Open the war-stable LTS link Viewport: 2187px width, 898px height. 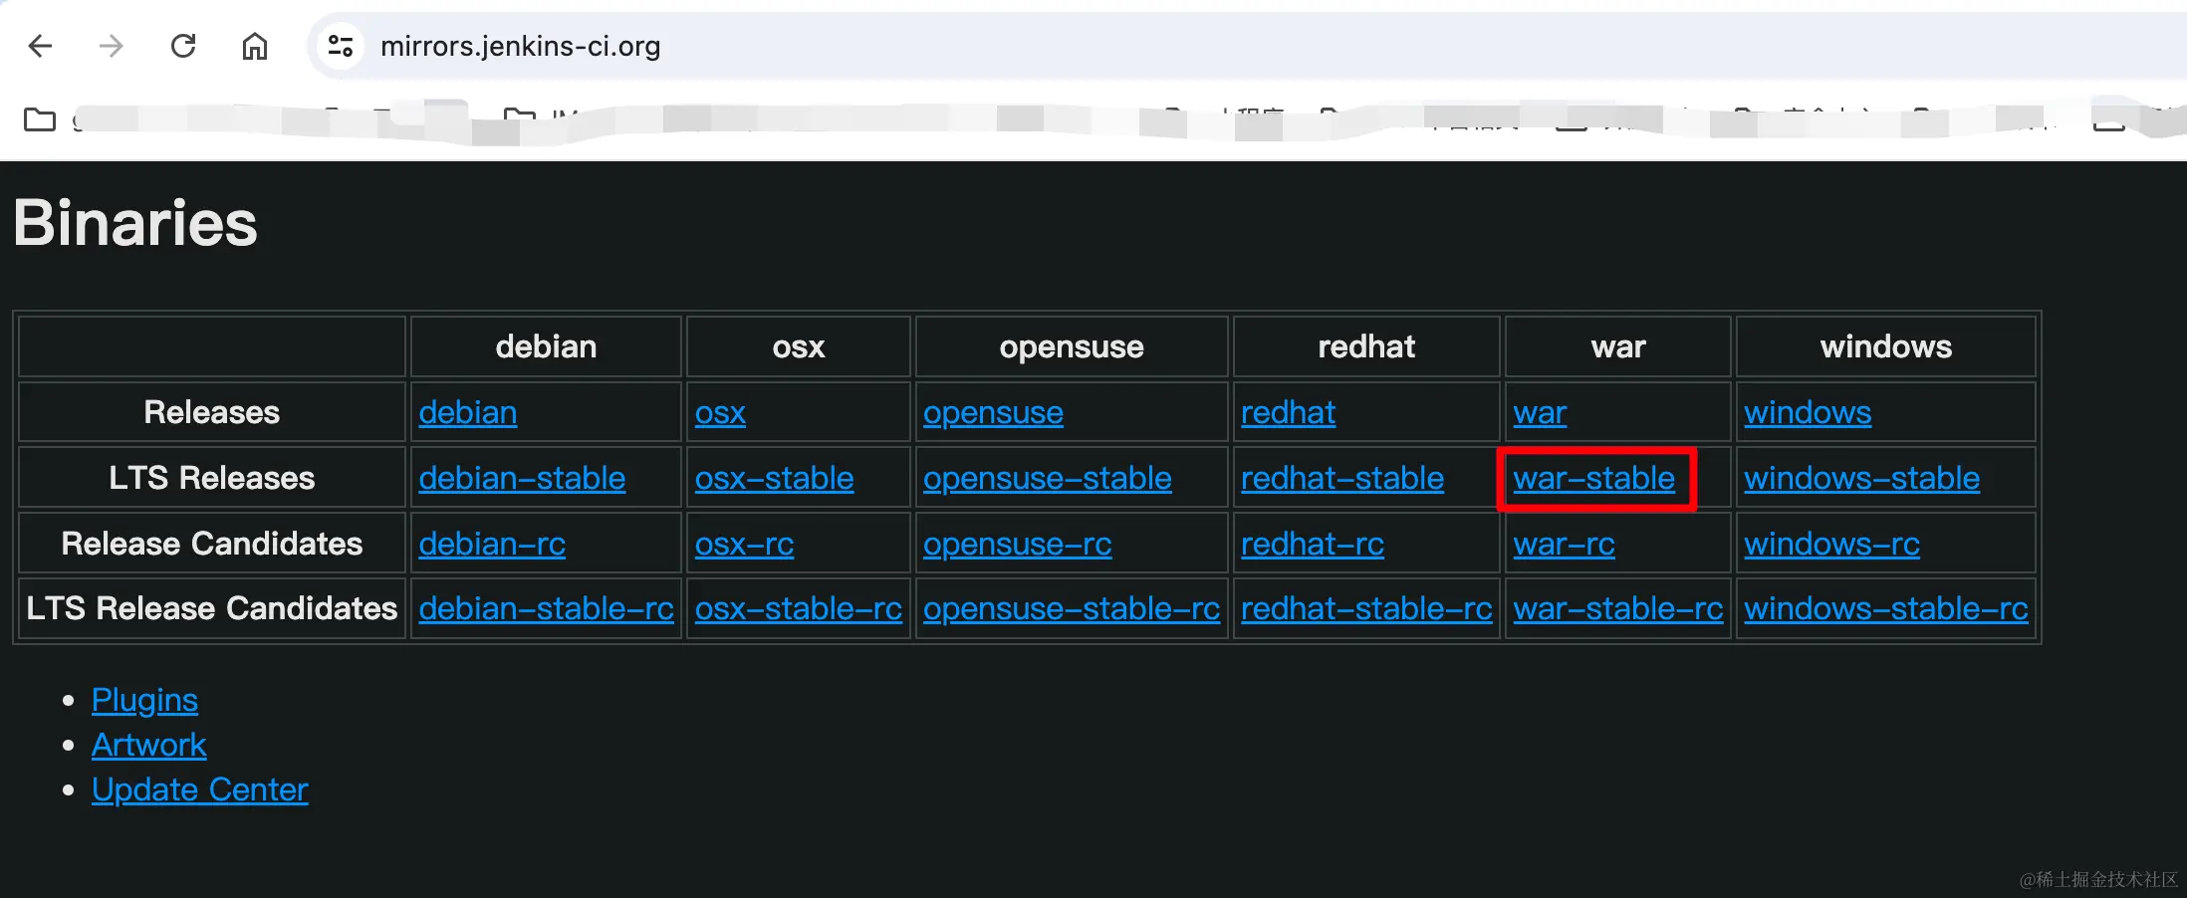click(x=1593, y=478)
